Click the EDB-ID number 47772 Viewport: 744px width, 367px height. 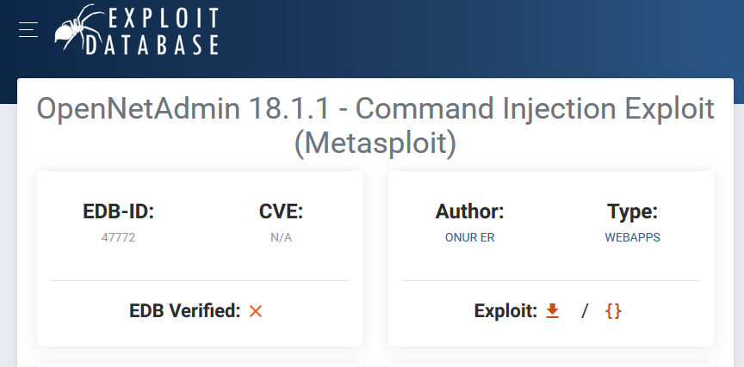pos(119,238)
